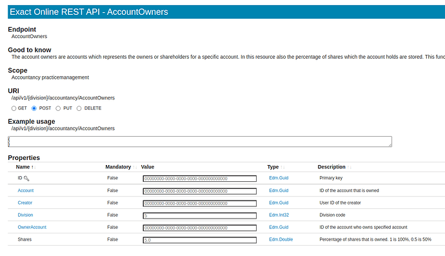
Task: Open the Division property link
Action: coord(25,215)
